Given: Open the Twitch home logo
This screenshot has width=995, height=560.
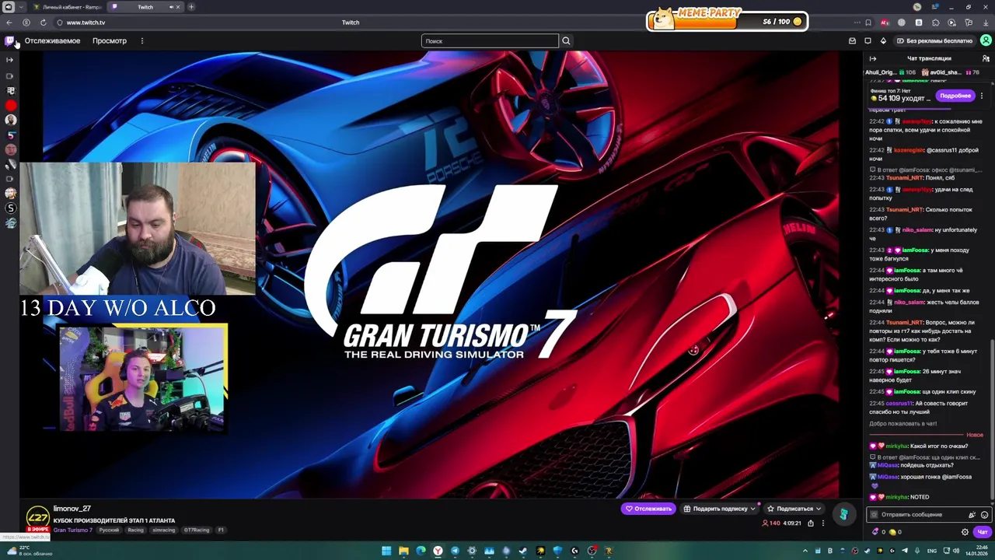Looking at the screenshot, I should 9,40.
